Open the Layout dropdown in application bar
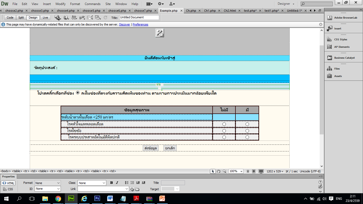Viewport: 363px width, 204px height. click(x=150, y=4)
